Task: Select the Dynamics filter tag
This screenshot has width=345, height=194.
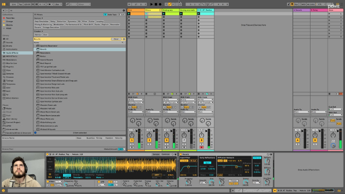Action: tap(72, 22)
